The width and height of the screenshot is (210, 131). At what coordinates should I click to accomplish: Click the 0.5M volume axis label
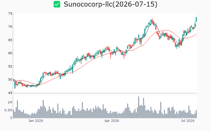(x=8, y=110)
